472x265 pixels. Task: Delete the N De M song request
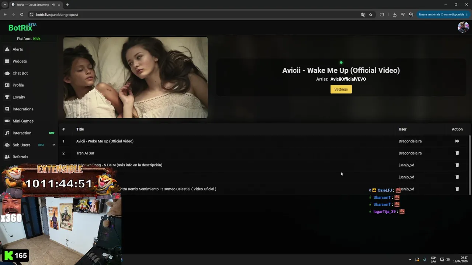(x=457, y=165)
